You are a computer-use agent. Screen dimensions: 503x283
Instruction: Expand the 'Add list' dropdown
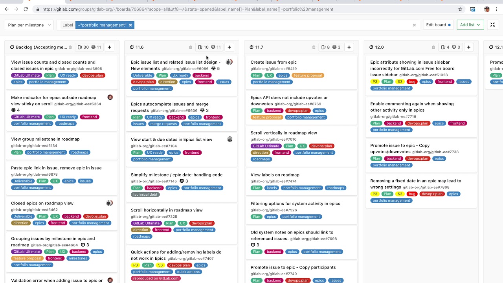pyautogui.click(x=470, y=25)
